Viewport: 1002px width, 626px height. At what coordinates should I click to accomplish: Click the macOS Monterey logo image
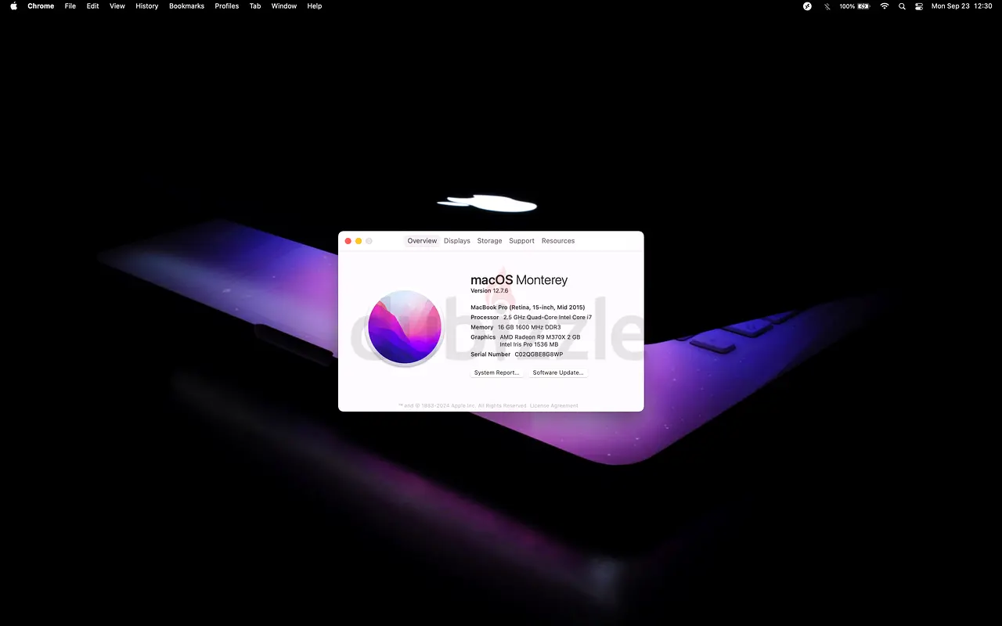405,327
